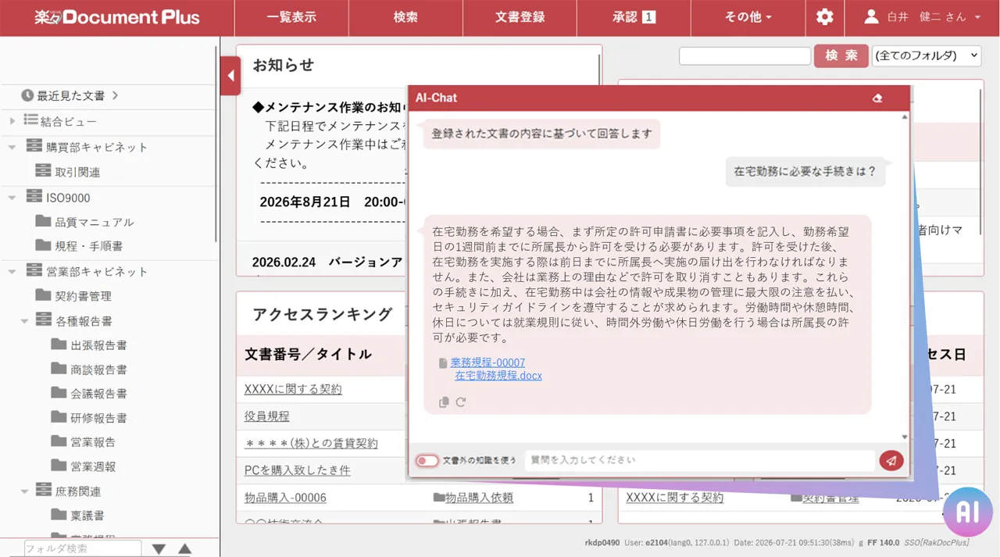Open 文書登録 in top navigation
The image size is (1000, 557).
520,17
